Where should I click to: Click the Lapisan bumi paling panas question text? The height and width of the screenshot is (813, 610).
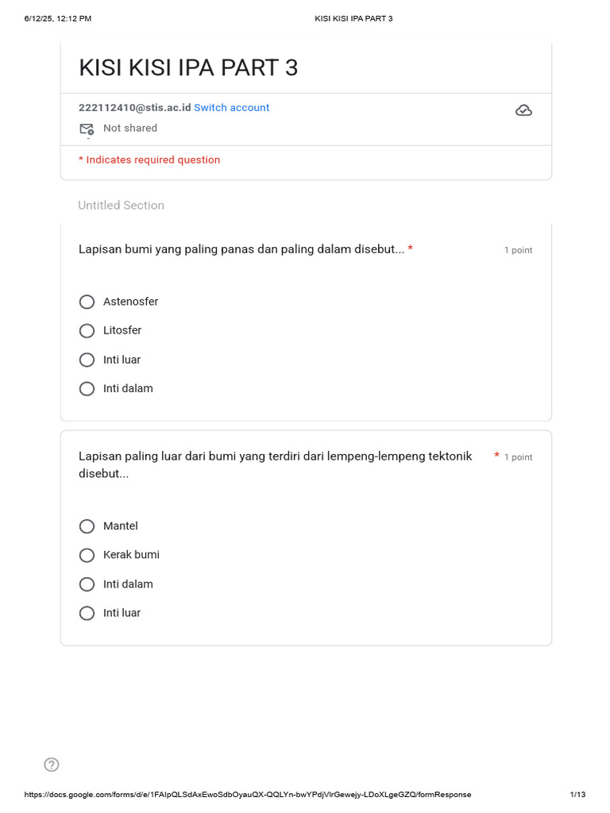click(241, 249)
